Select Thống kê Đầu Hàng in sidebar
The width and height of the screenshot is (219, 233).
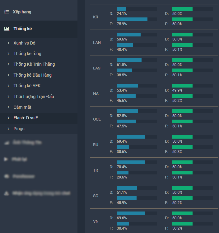tap(32, 75)
